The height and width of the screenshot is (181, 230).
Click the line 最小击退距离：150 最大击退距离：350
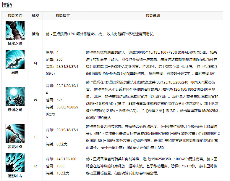click(x=132, y=148)
